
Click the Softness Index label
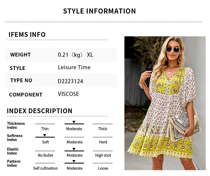point(15,138)
